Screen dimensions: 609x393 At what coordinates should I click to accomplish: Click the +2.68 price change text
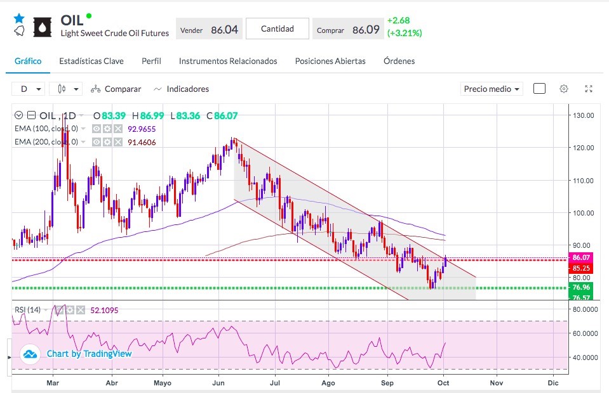click(399, 20)
